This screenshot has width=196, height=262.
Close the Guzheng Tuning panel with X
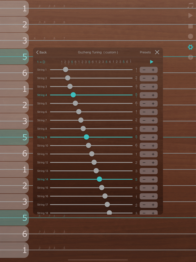coord(157,52)
